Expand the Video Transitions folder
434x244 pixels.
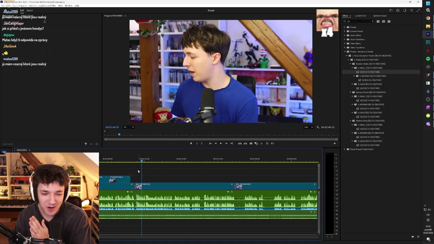click(344, 47)
